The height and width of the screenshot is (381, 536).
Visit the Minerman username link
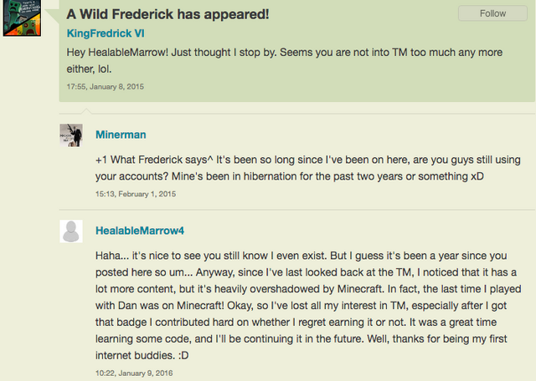pyautogui.click(x=121, y=135)
